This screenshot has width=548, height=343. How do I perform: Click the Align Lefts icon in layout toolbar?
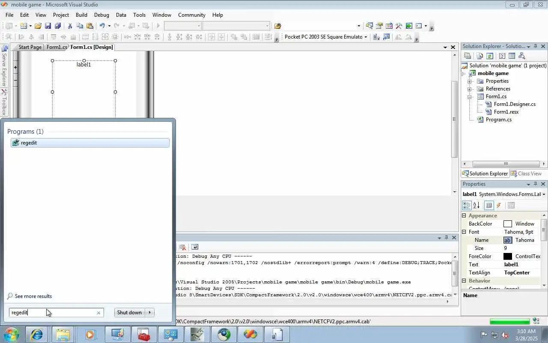pyautogui.click(x=21, y=37)
